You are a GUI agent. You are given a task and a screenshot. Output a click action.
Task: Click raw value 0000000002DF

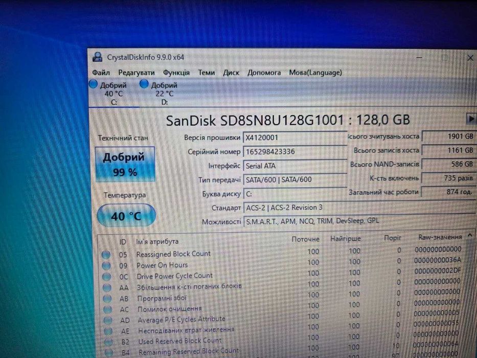[438, 271]
